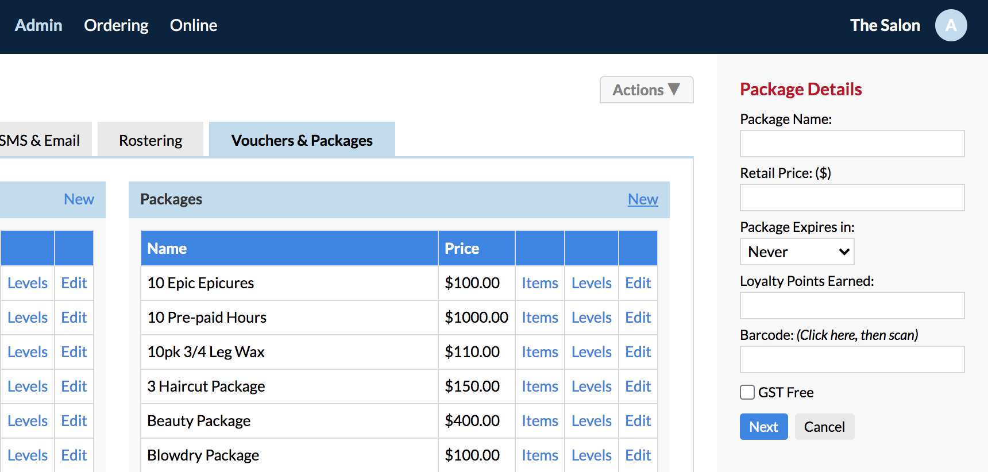Viewport: 988px width, 472px height.
Task: Click the Package Name input field
Action: coord(852,144)
